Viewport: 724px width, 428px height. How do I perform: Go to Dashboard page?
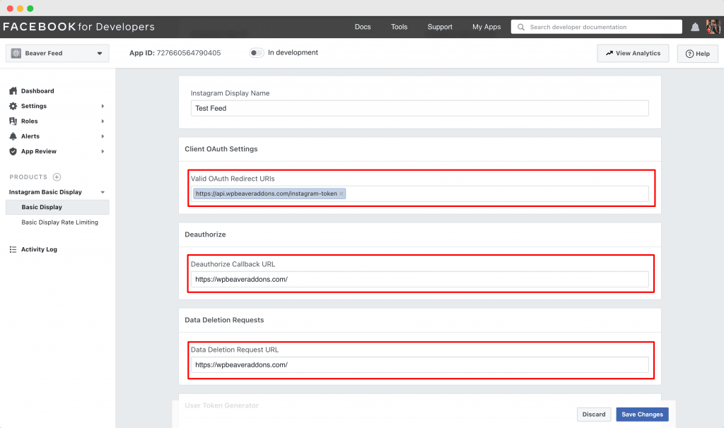point(37,91)
